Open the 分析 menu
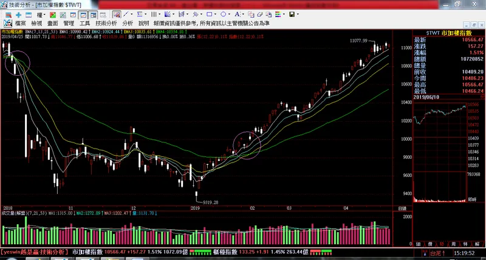The image size is (486, 260). 128,23
